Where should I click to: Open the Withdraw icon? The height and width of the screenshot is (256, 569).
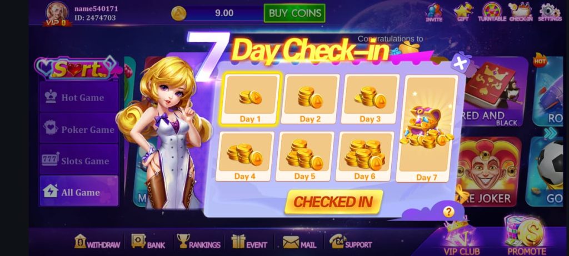[97, 242]
